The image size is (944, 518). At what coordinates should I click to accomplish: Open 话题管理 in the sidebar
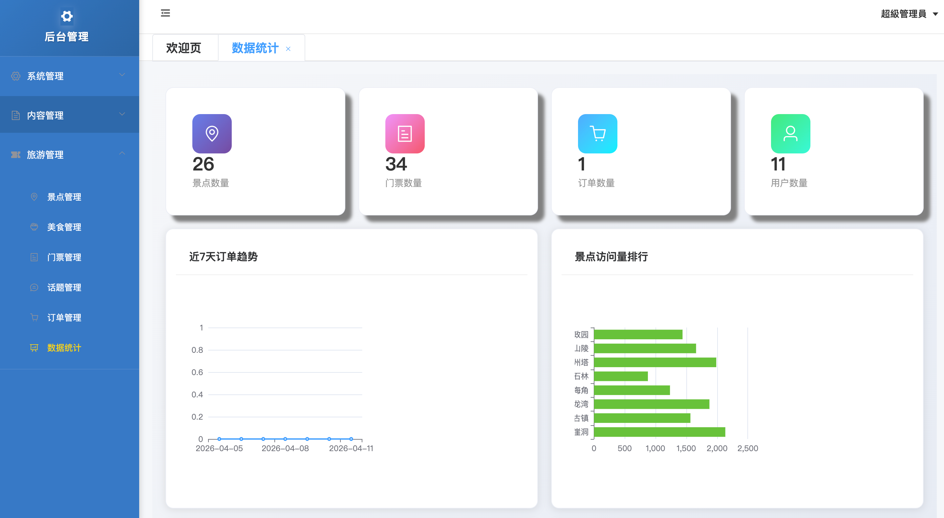[x=64, y=288]
